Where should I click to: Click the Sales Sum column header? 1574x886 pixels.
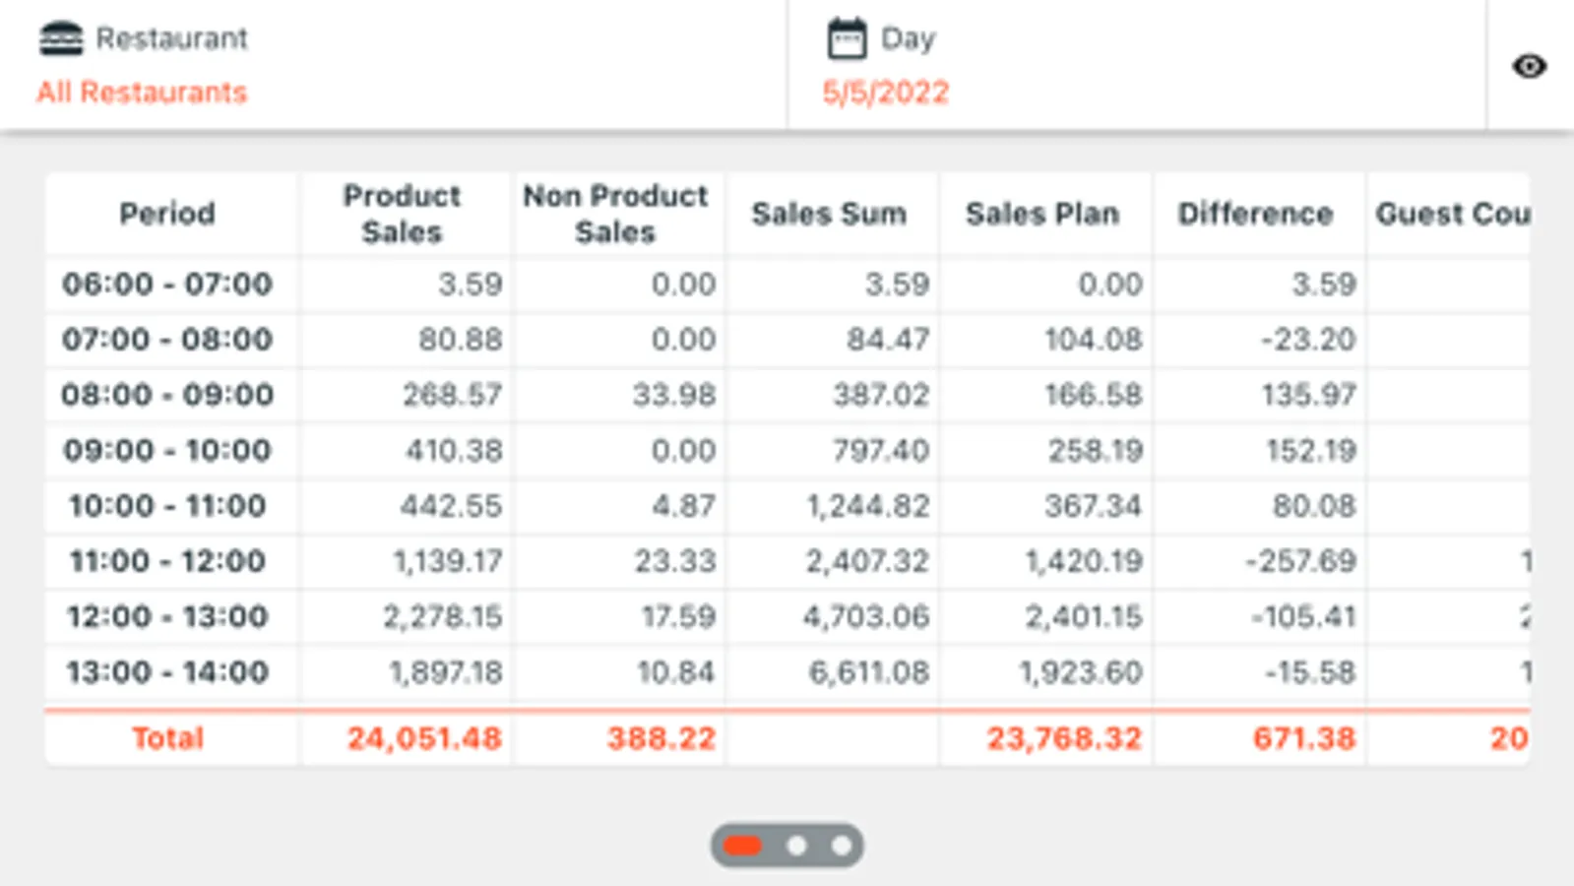[829, 214]
